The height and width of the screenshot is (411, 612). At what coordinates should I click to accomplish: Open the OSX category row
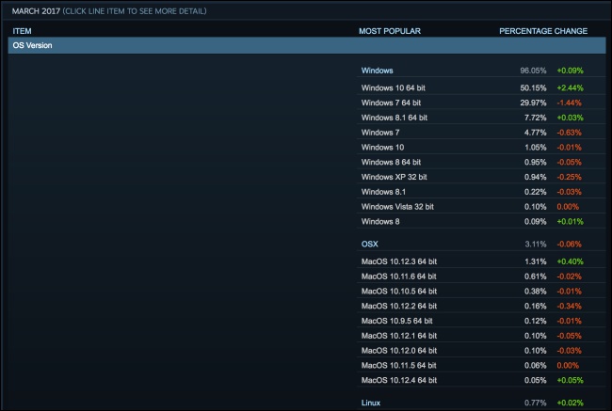coord(481,245)
